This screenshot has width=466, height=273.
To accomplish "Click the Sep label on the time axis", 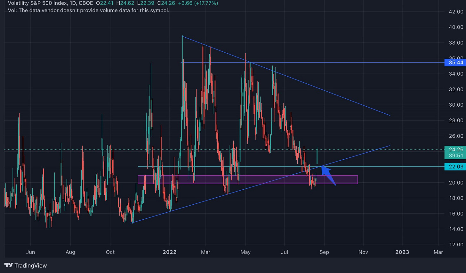I will (x=324, y=252).
